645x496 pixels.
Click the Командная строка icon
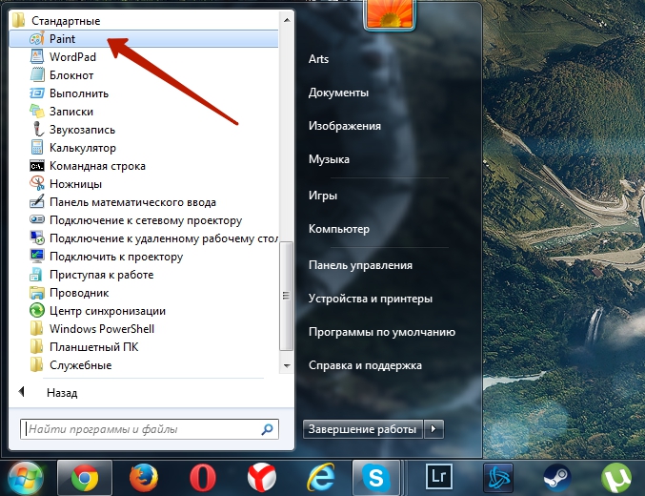pos(37,166)
